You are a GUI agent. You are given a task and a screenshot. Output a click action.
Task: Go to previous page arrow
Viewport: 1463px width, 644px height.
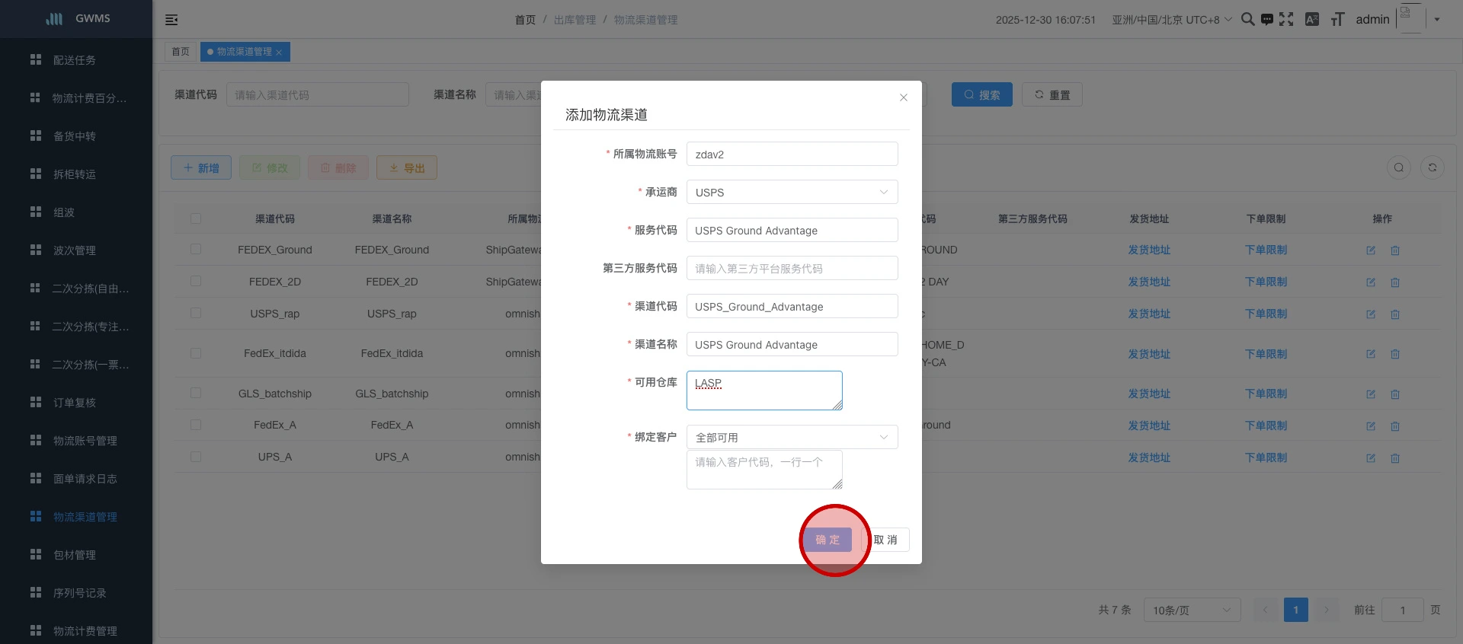(x=1266, y=610)
